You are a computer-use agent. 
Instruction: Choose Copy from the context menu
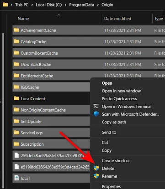[106, 150]
